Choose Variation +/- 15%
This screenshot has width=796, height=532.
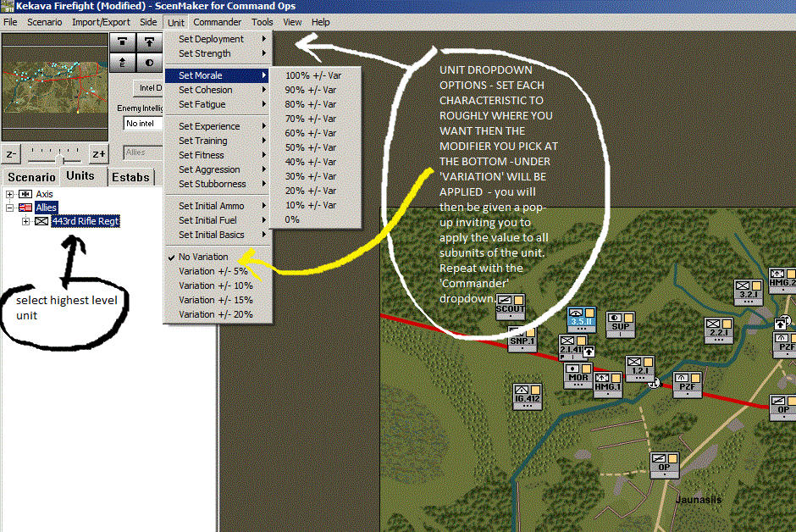tap(215, 300)
